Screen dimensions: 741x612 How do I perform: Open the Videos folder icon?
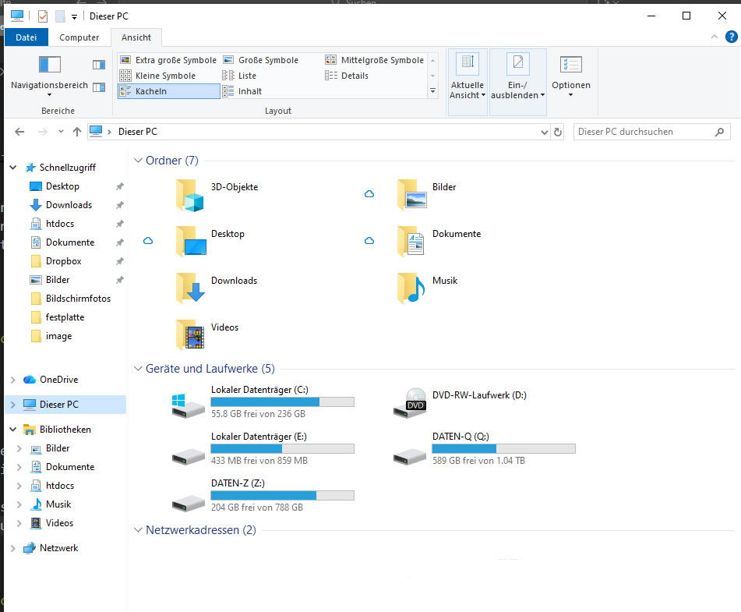(x=190, y=335)
